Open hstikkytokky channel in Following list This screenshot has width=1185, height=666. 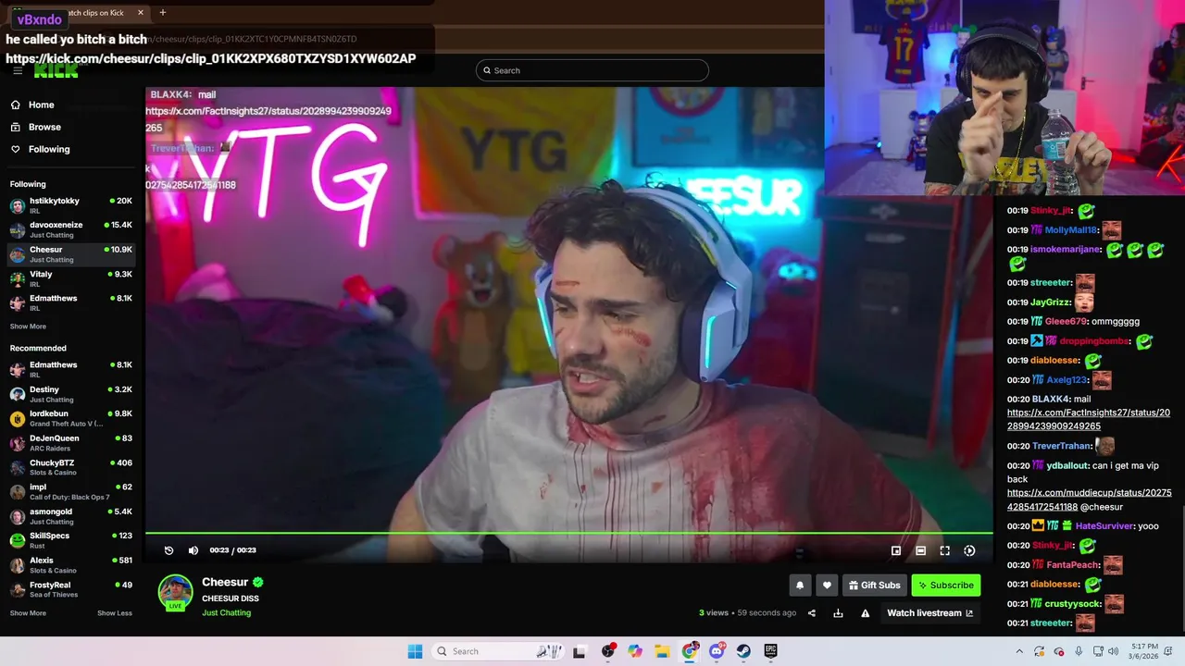71,204
